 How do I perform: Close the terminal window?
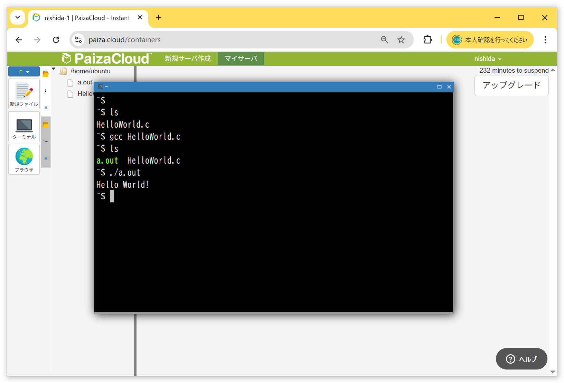449,87
